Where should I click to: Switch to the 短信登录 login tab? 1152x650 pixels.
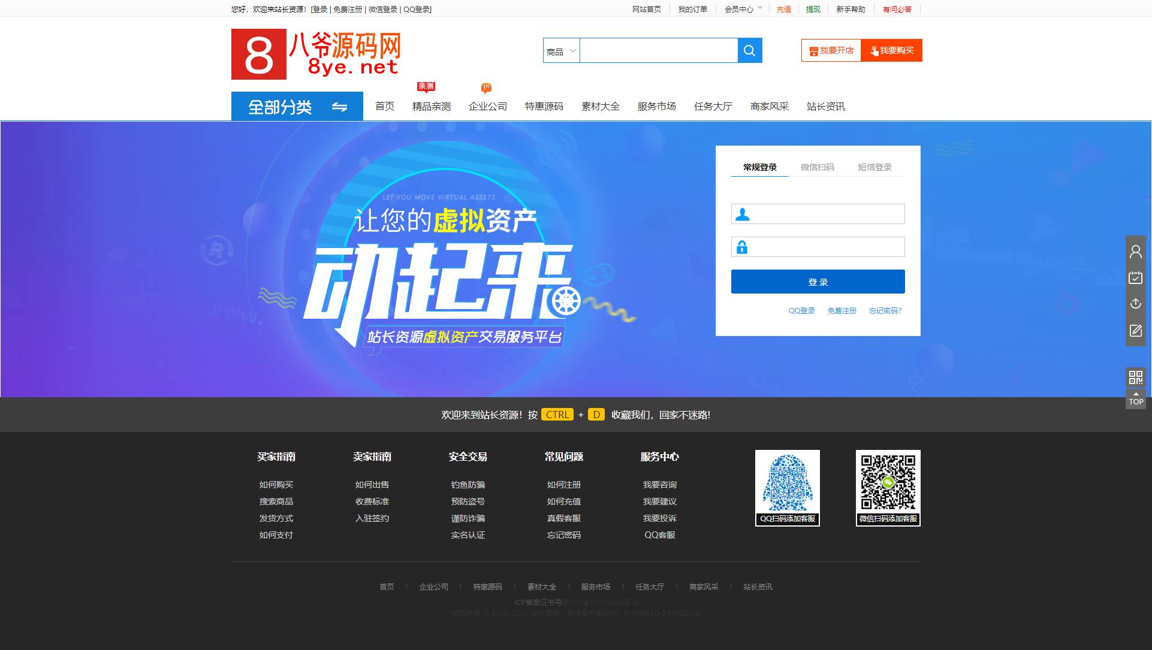[875, 167]
